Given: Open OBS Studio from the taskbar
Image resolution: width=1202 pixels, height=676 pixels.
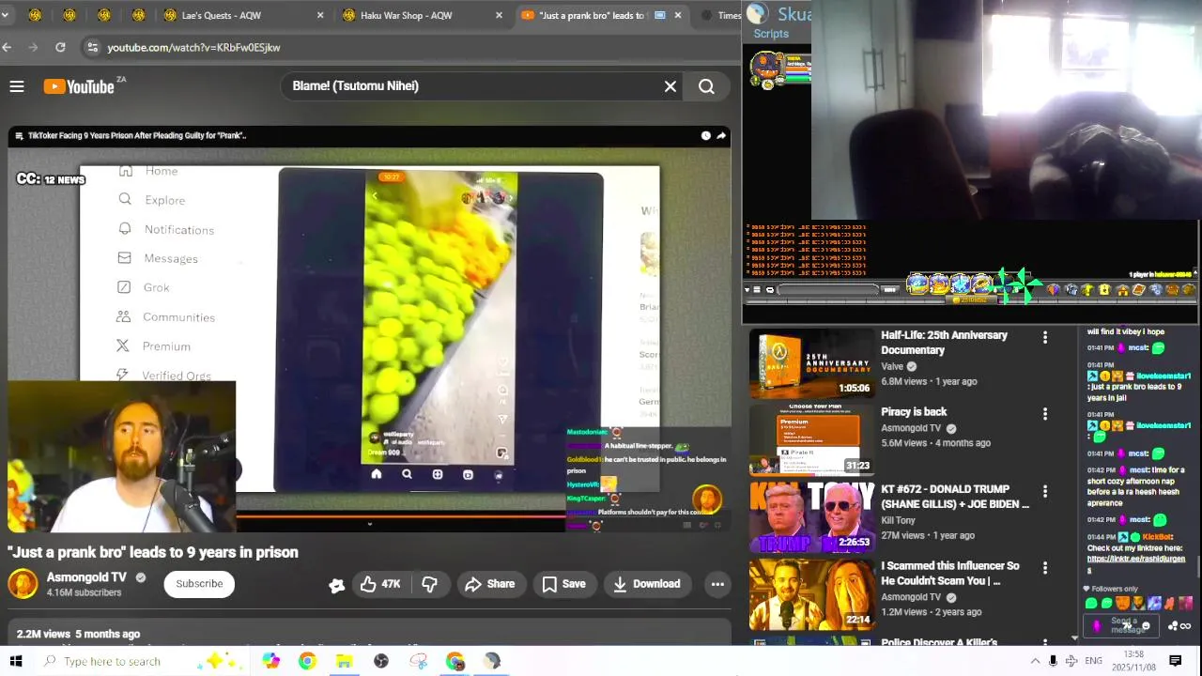Looking at the screenshot, I should coord(380,661).
